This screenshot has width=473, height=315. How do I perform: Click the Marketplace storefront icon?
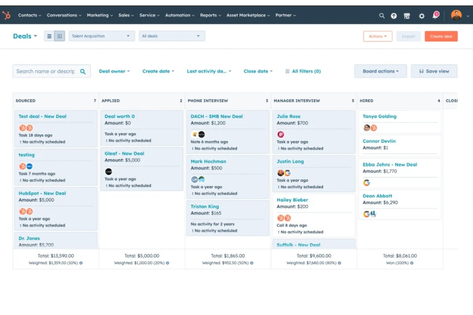(407, 15)
